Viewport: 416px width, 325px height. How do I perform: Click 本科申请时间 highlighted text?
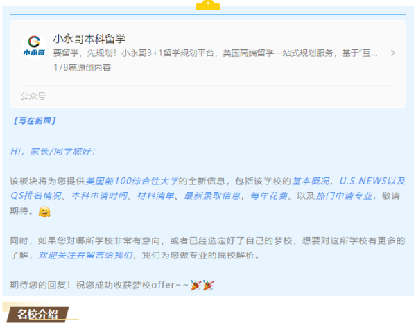(99, 195)
